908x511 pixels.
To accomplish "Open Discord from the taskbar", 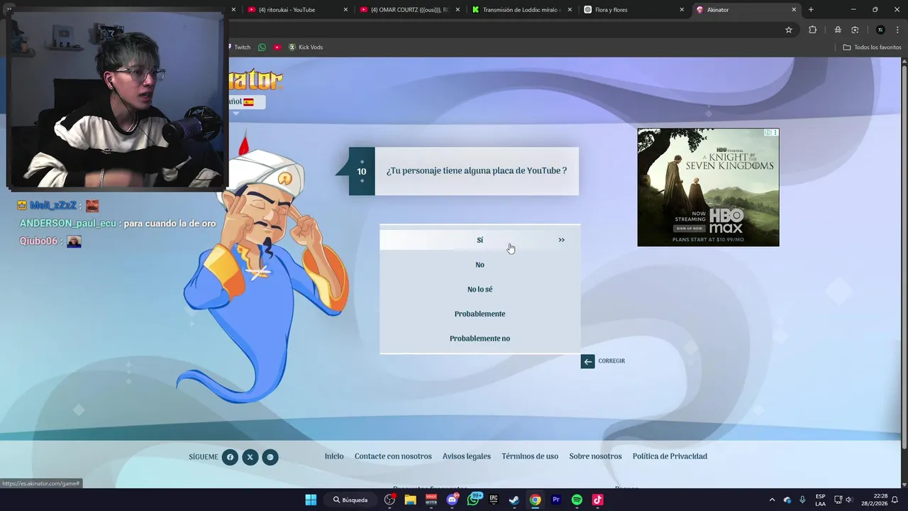I will tap(452, 500).
